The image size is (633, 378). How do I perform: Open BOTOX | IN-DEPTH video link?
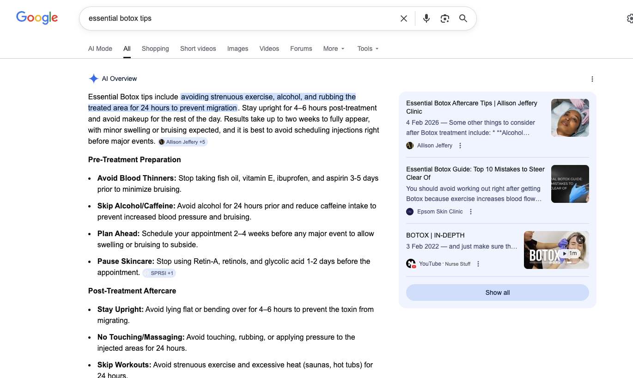pos(435,235)
